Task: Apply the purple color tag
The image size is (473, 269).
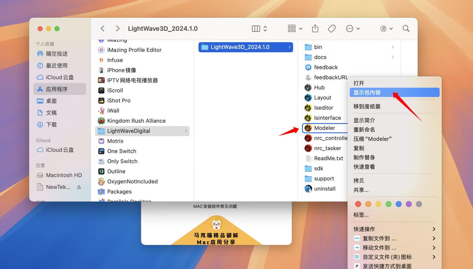Action: click(409, 204)
